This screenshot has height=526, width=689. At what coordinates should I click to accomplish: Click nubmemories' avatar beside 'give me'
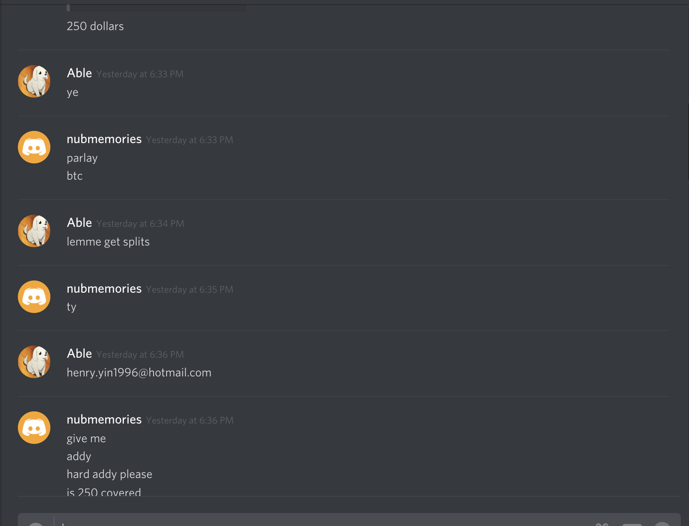pyautogui.click(x=34, y=428)
